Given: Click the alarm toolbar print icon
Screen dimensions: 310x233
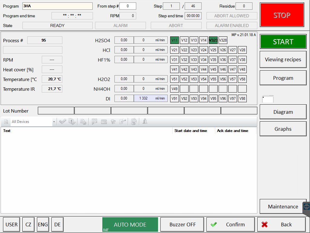Looking at the screenshot, I should [x=83, y=122].
